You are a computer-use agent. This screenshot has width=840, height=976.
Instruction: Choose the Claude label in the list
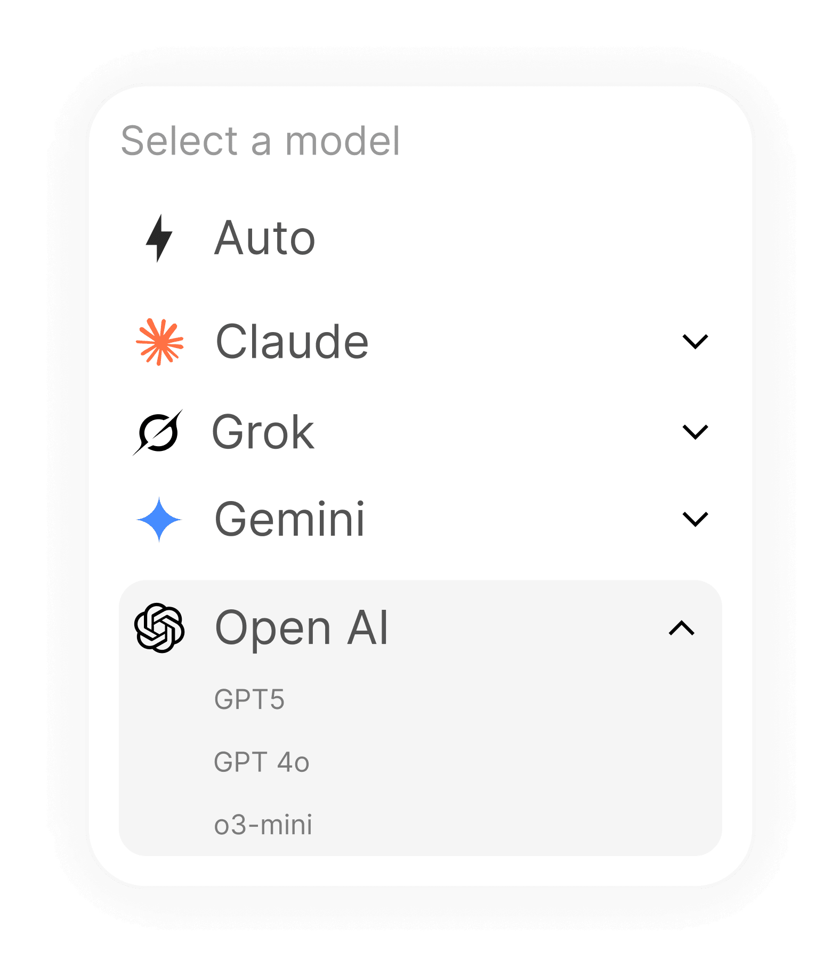(292, 342)
